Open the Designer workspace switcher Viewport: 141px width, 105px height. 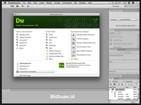(117, 6)
